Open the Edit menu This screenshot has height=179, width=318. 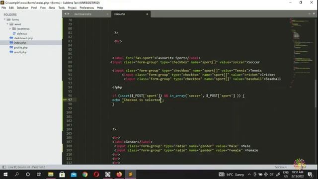[11, 8]
